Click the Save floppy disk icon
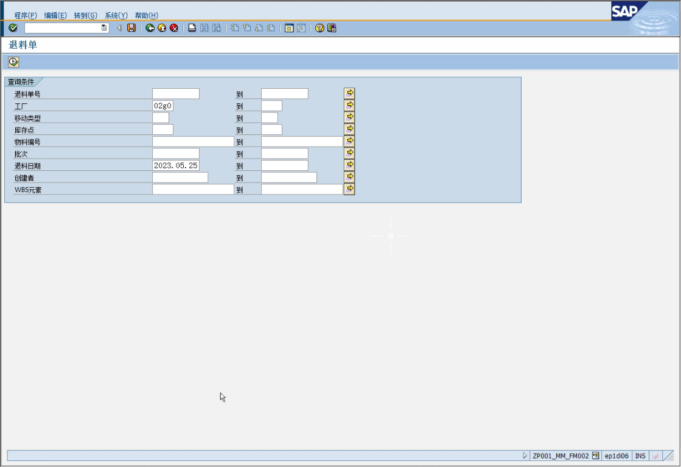Viewport: 681px width, 467px height. point(131,28)
